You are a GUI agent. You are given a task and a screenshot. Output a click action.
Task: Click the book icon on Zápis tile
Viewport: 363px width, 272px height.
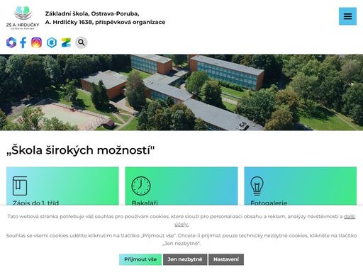pyautogui.click(x=20, y=186)
